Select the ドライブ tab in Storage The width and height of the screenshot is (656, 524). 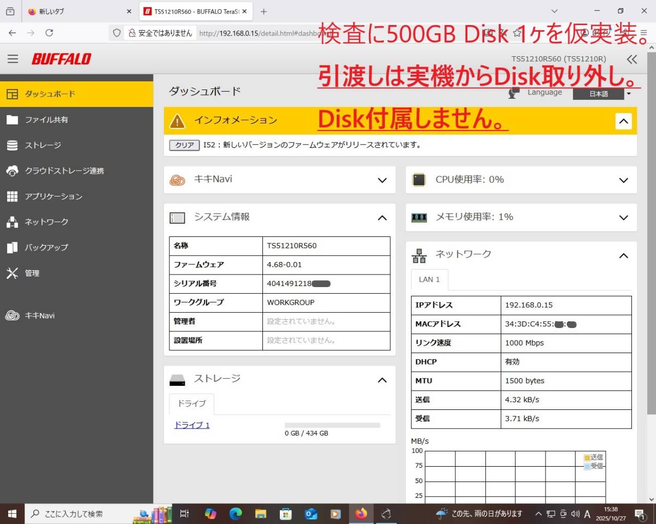[x=191, y=404]
